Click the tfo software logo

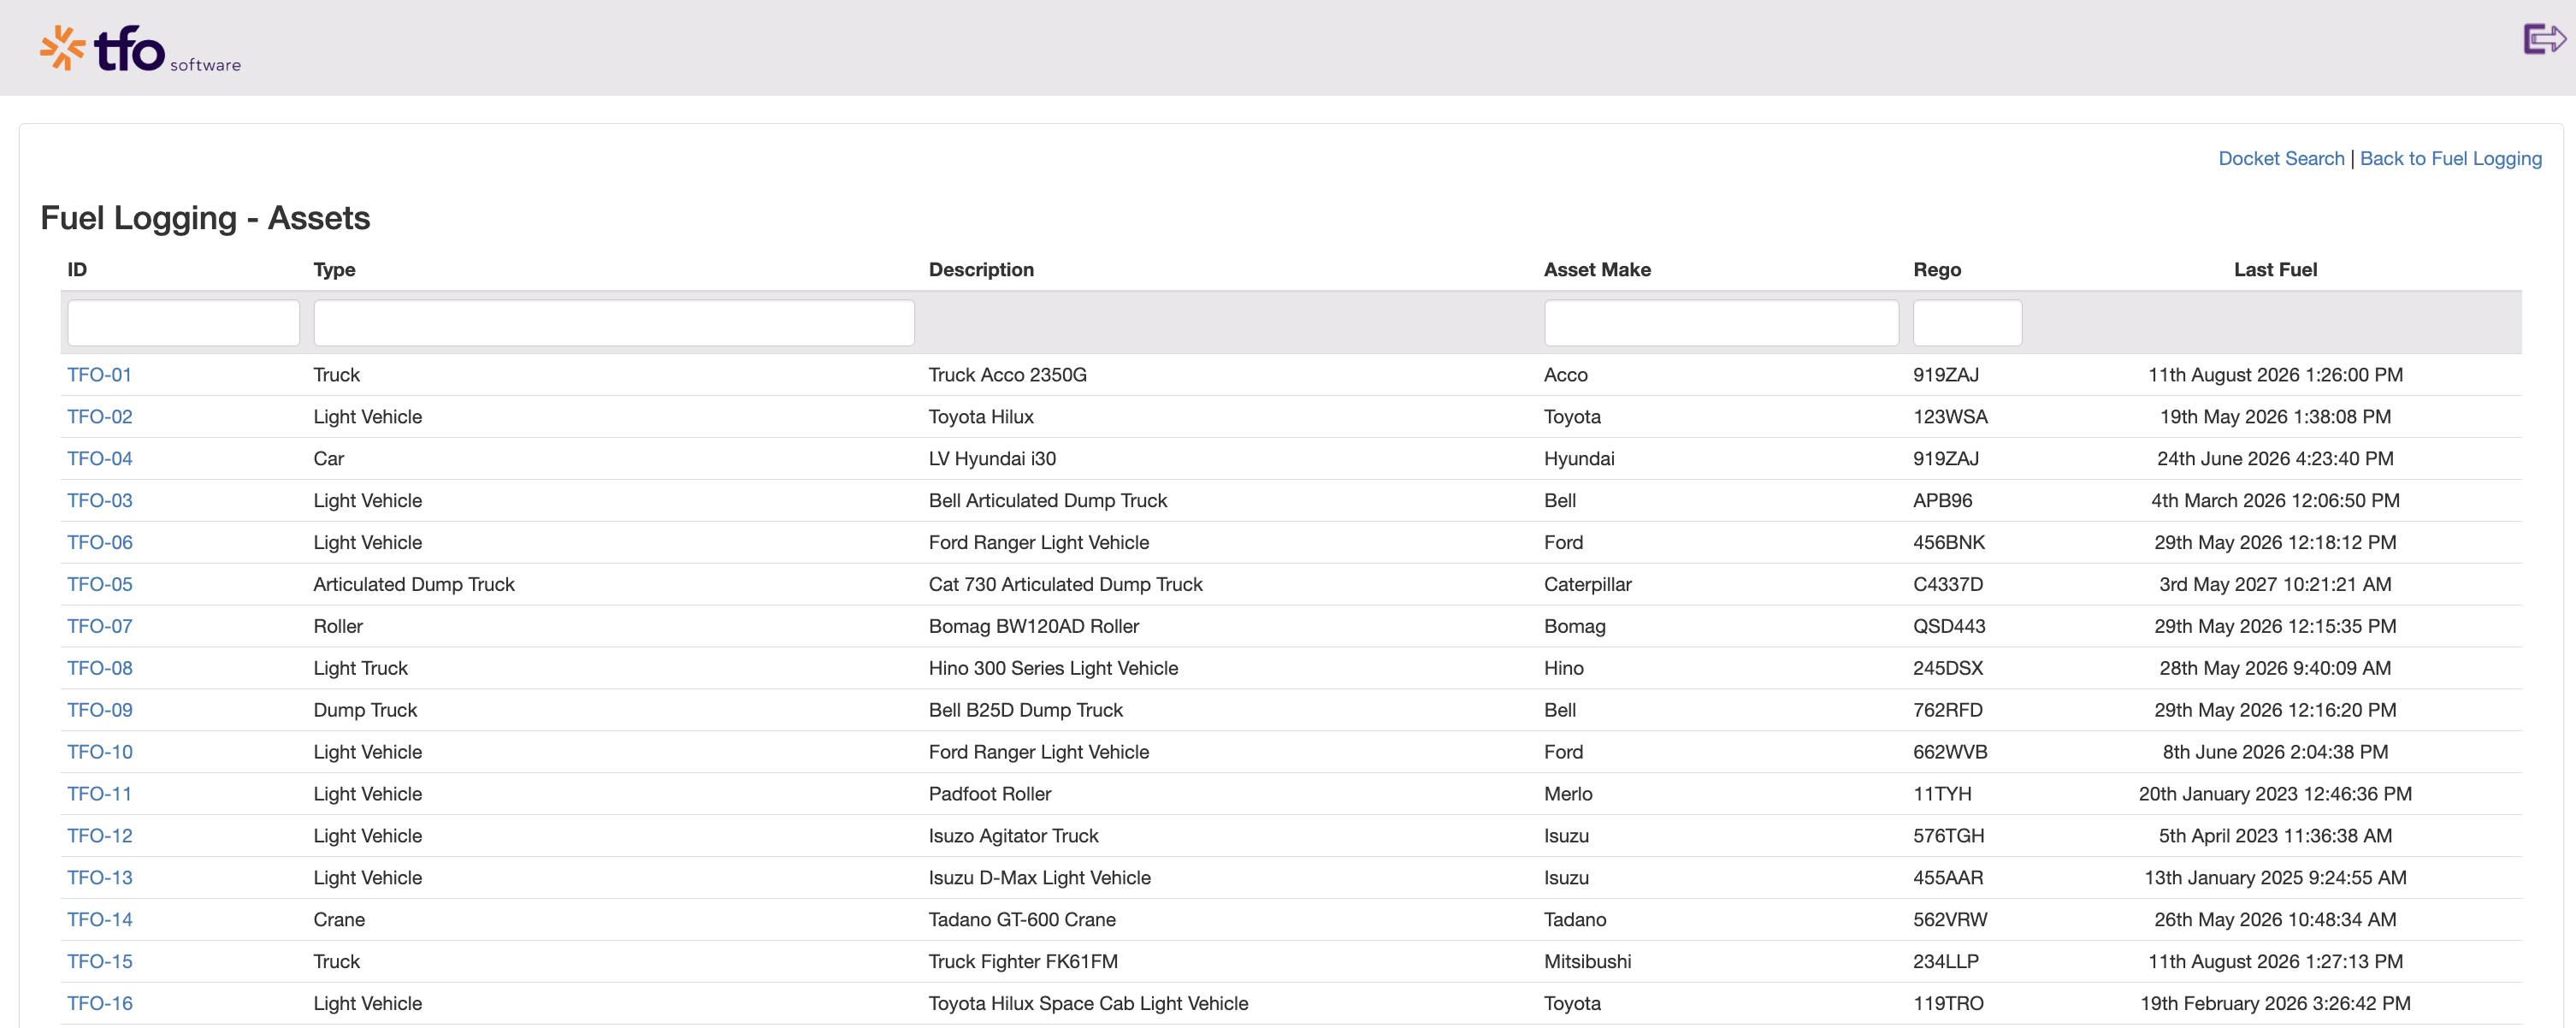click(x=140, y=49)
